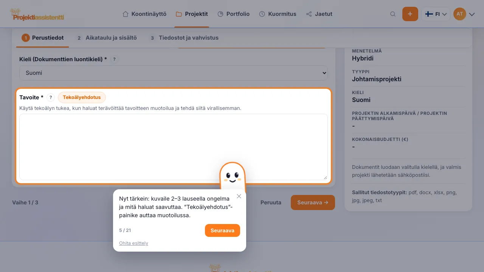Click the KOKONAISBUDJETTI (€) label
This screenshot has width=484, height=272.
pyautogui.click(x=380, y=139)
